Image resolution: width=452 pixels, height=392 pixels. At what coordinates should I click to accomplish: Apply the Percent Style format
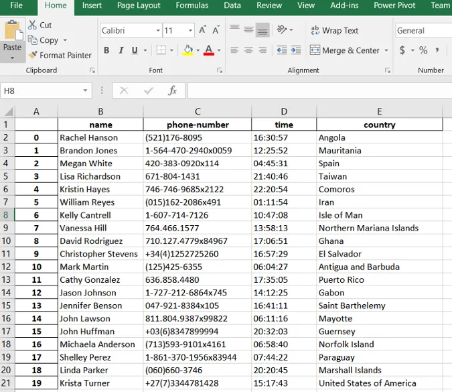(423, 50)
